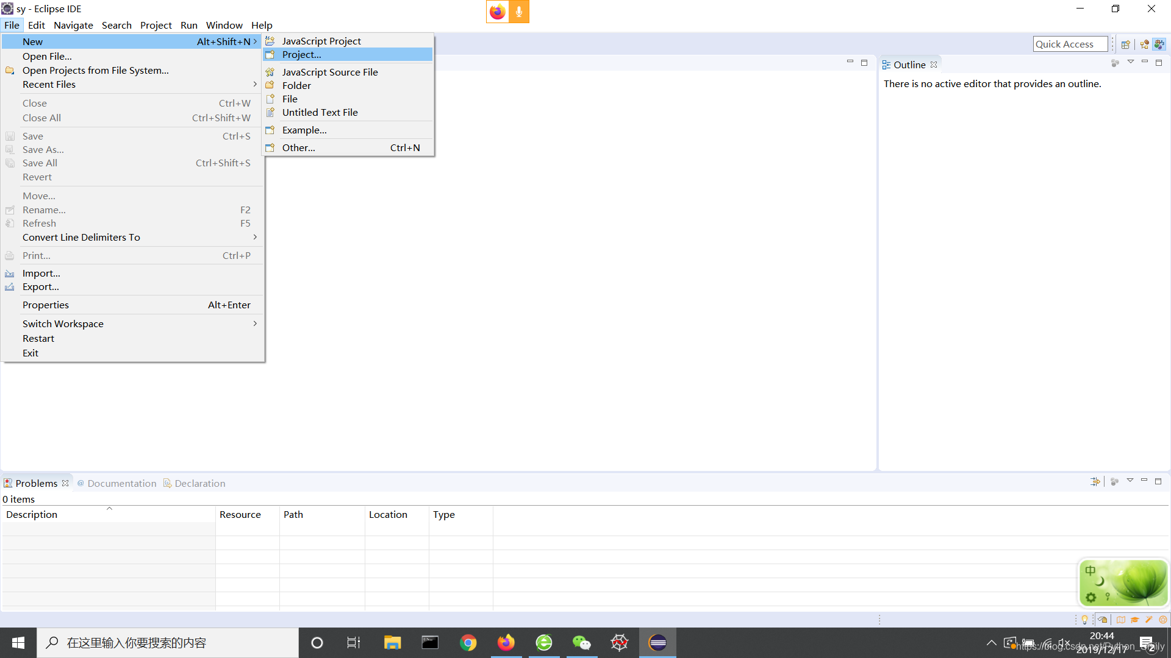Image resolution: width=1171 pixels, height=658 pixels.
Task: Select Restart from File menu
Action: coord(133,338)
